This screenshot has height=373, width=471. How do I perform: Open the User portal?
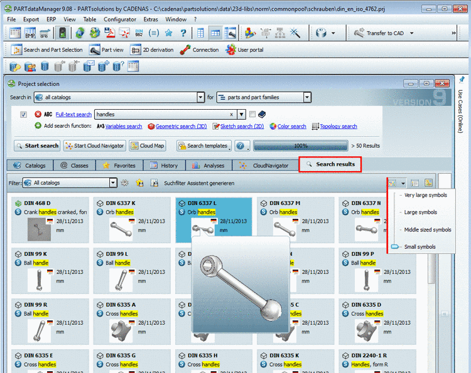(244, 50)
